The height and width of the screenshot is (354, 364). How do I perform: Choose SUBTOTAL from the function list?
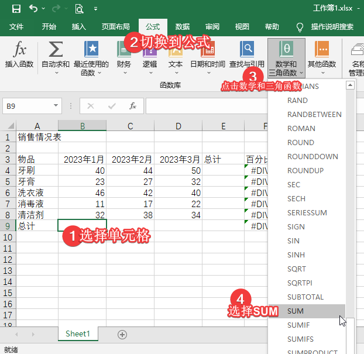point(307,297)
